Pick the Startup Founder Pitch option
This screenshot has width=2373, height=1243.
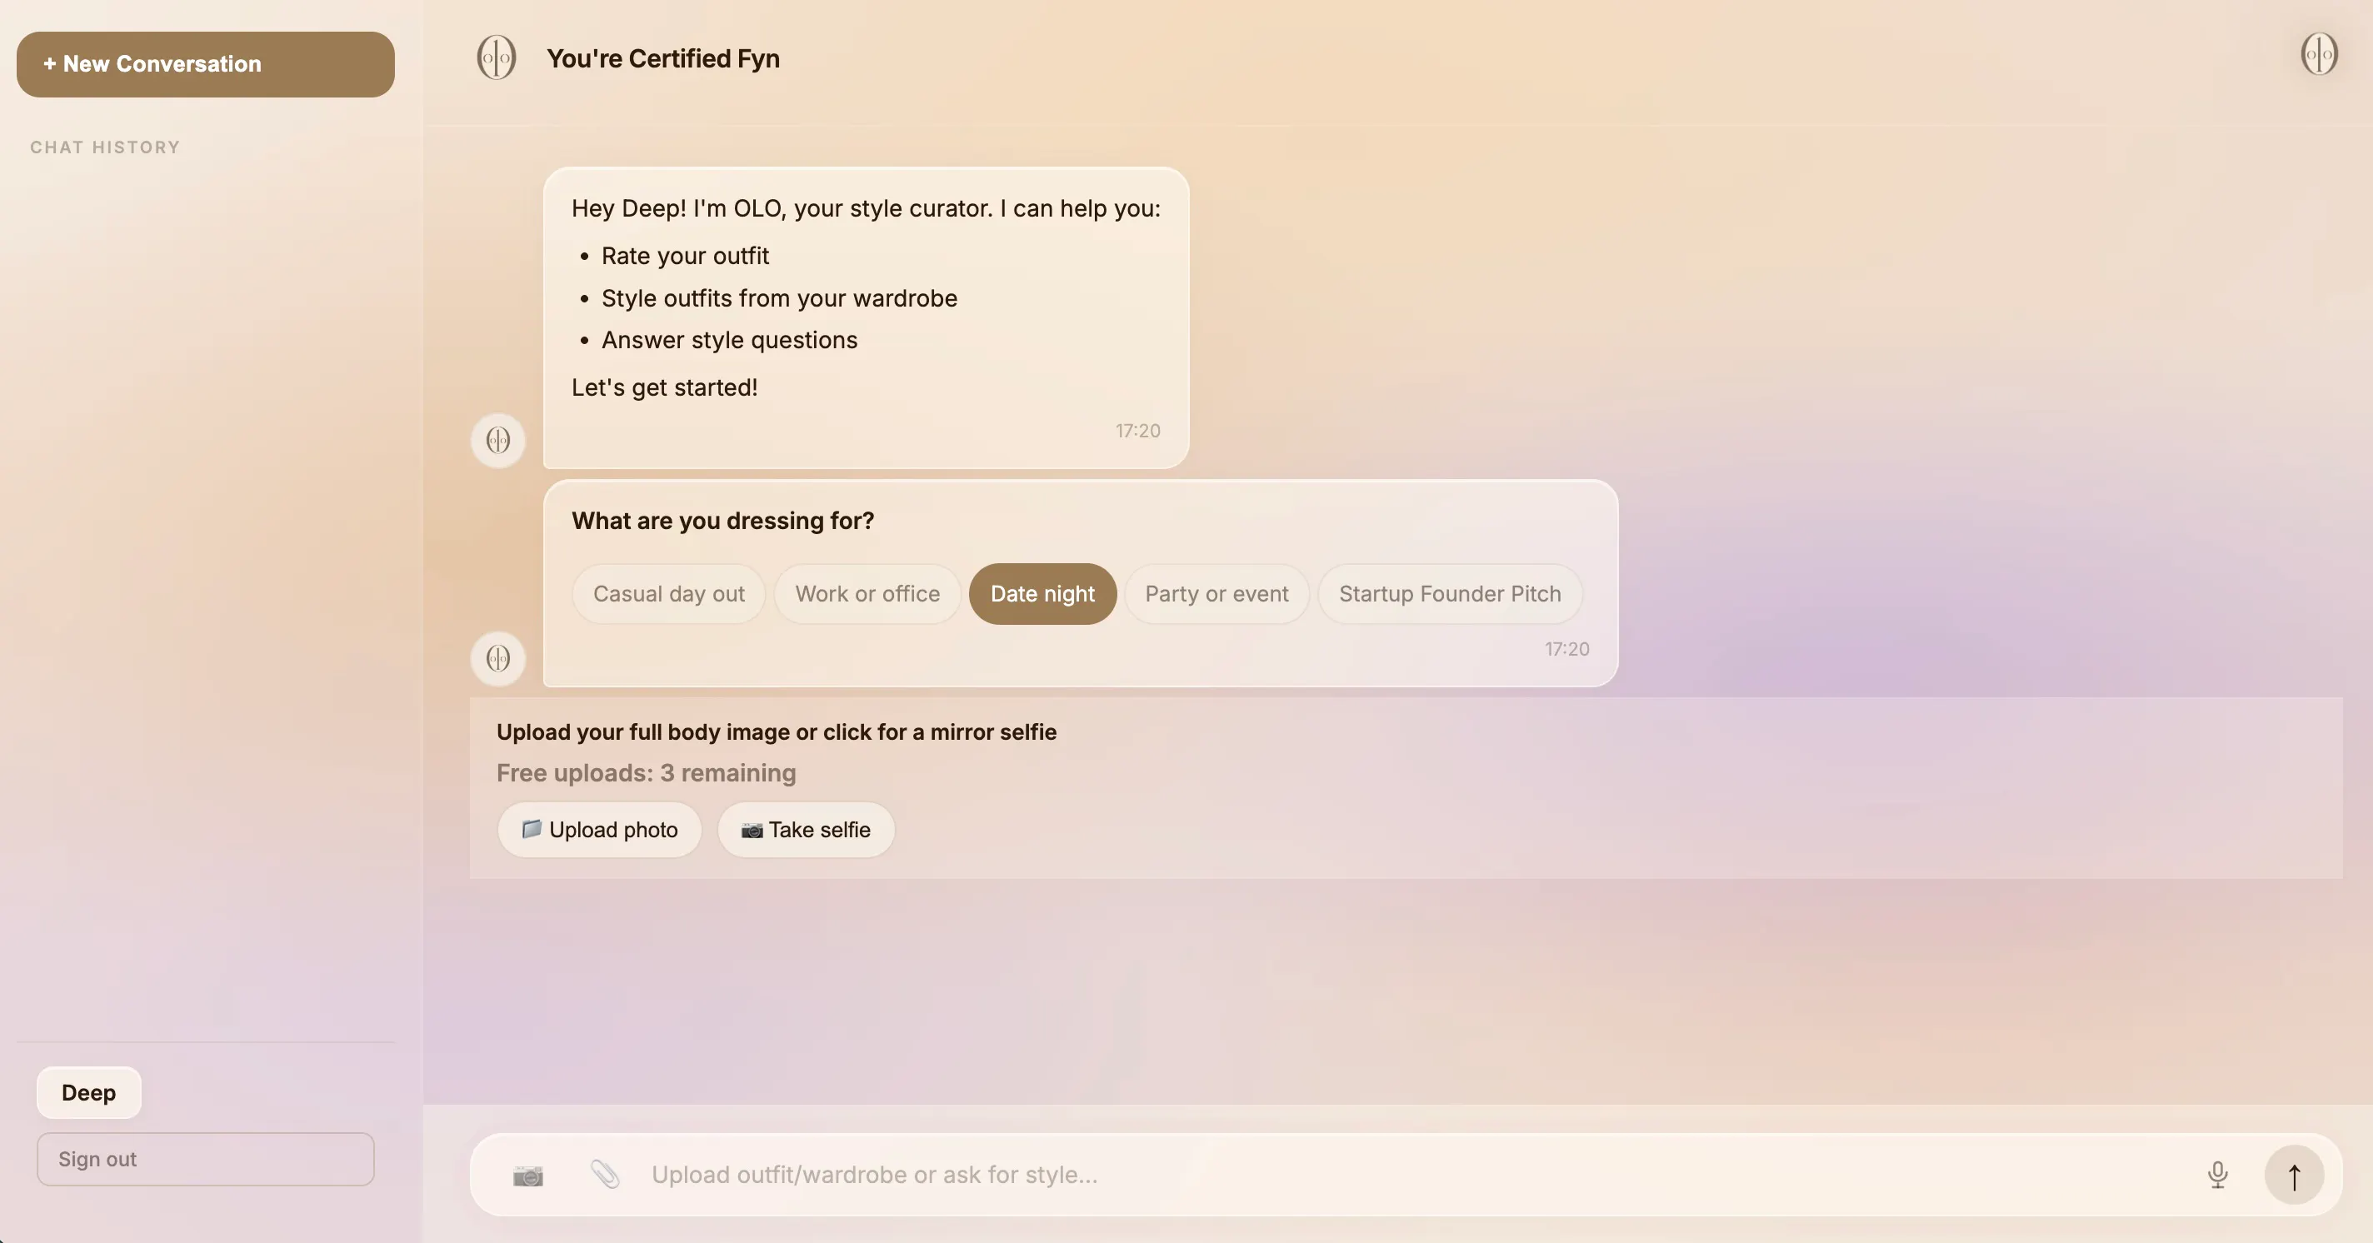[x=1450, y=594]
